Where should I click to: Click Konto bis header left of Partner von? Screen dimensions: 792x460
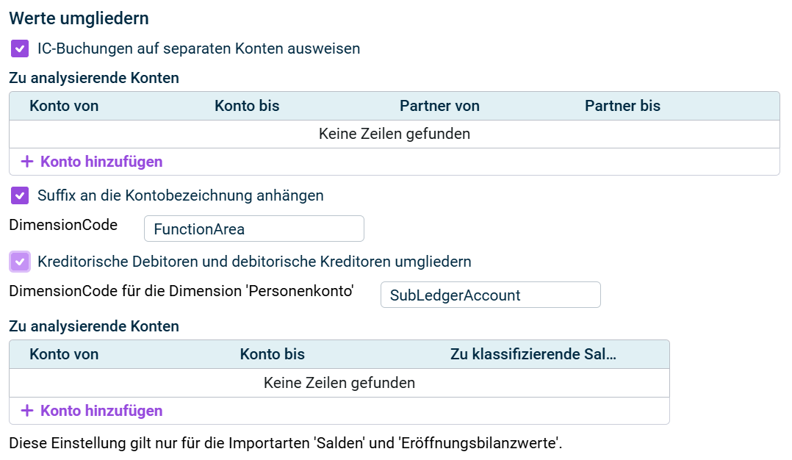[247, 106]
